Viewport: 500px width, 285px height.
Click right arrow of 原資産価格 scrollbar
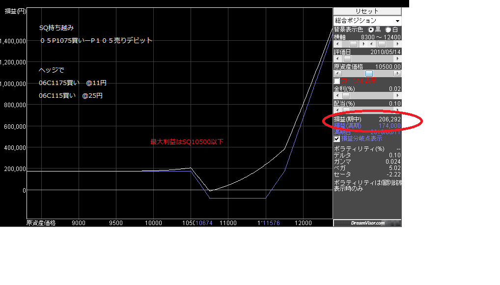(x=398, y=74)
